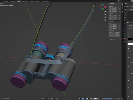The height and width of the screenshot is (100, 133).
Task: Open the green Object Data tab icon
Action: point(125,36)
